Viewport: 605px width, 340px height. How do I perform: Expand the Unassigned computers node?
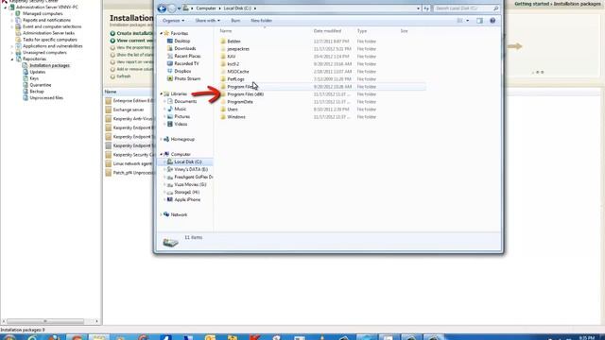coord(12,53)
